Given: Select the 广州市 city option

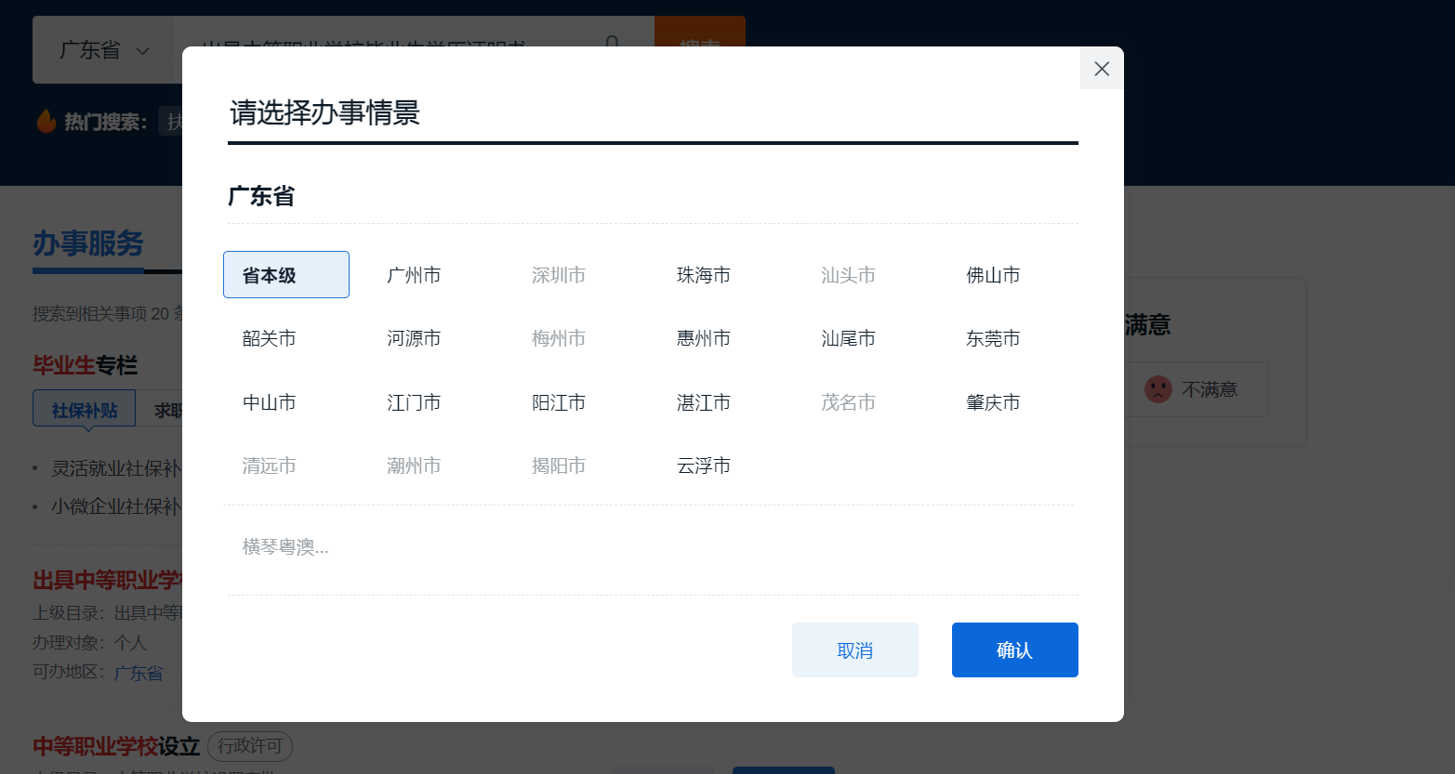Looking at the screenshot, I should (413, 274).
